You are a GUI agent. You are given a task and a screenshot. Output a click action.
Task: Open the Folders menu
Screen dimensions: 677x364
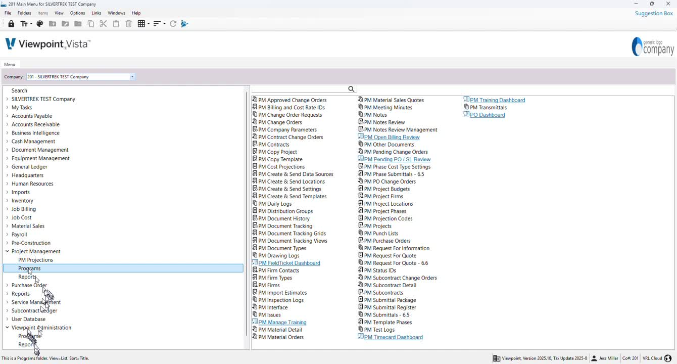tap(24, 13)
